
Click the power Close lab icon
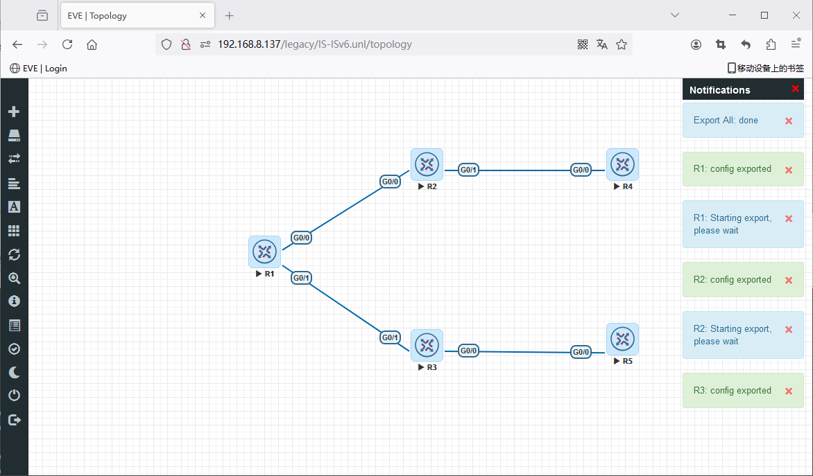(14, 396)
